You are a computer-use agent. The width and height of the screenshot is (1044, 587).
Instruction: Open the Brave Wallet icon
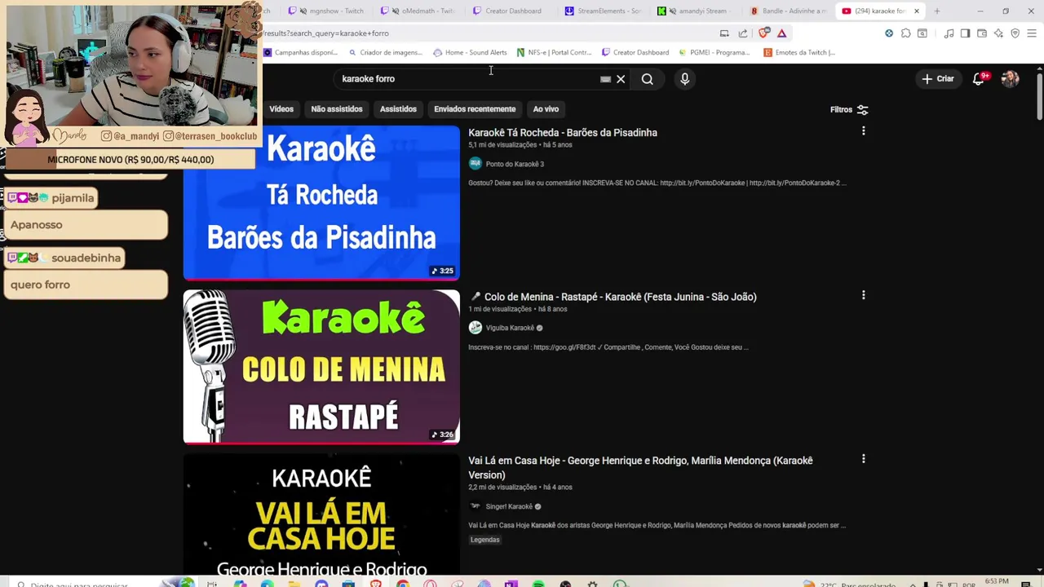click(982, 33)
